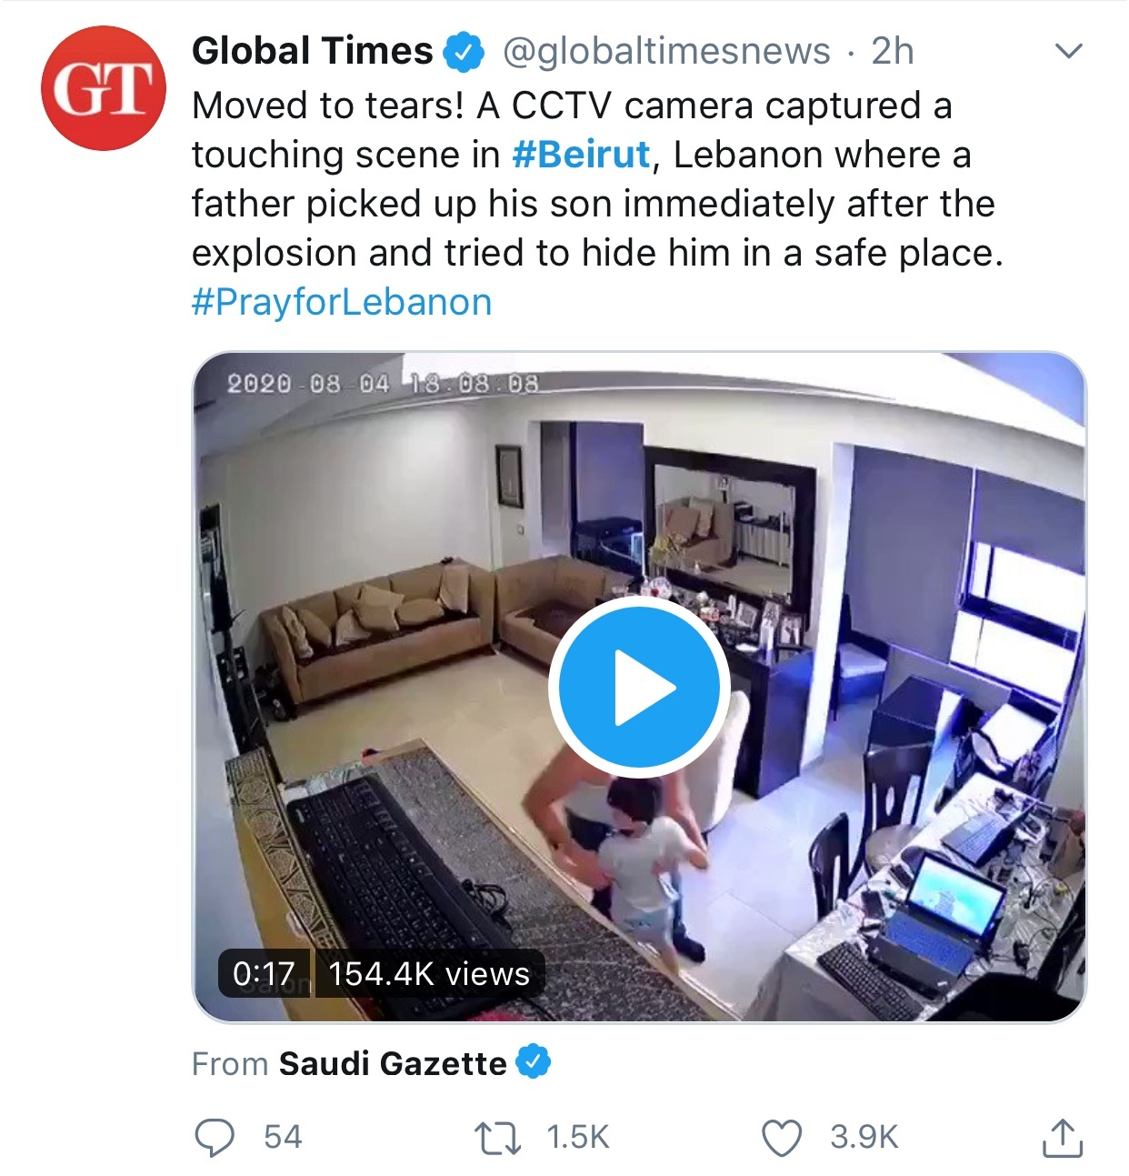Open the Global Times display name
Viewport: 1129px width, 1176px height.
click(x=313, y=51)
